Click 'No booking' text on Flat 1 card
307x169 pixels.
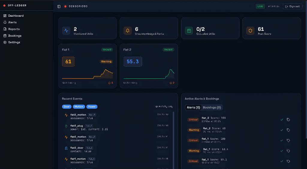point(69,83)
